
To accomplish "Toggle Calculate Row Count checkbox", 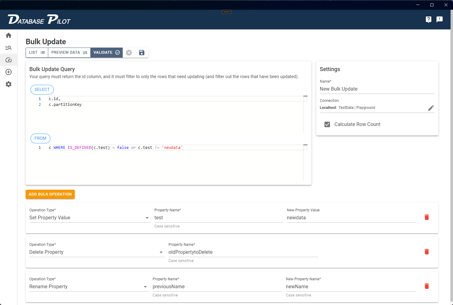I will coord(327,124).
